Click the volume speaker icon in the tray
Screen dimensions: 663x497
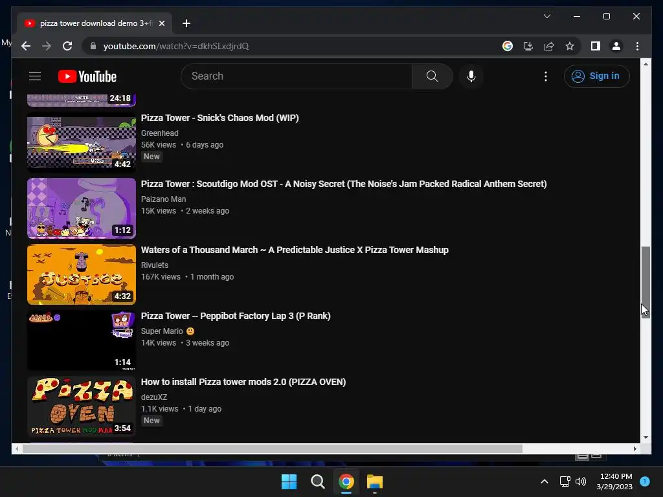(581, 481)
